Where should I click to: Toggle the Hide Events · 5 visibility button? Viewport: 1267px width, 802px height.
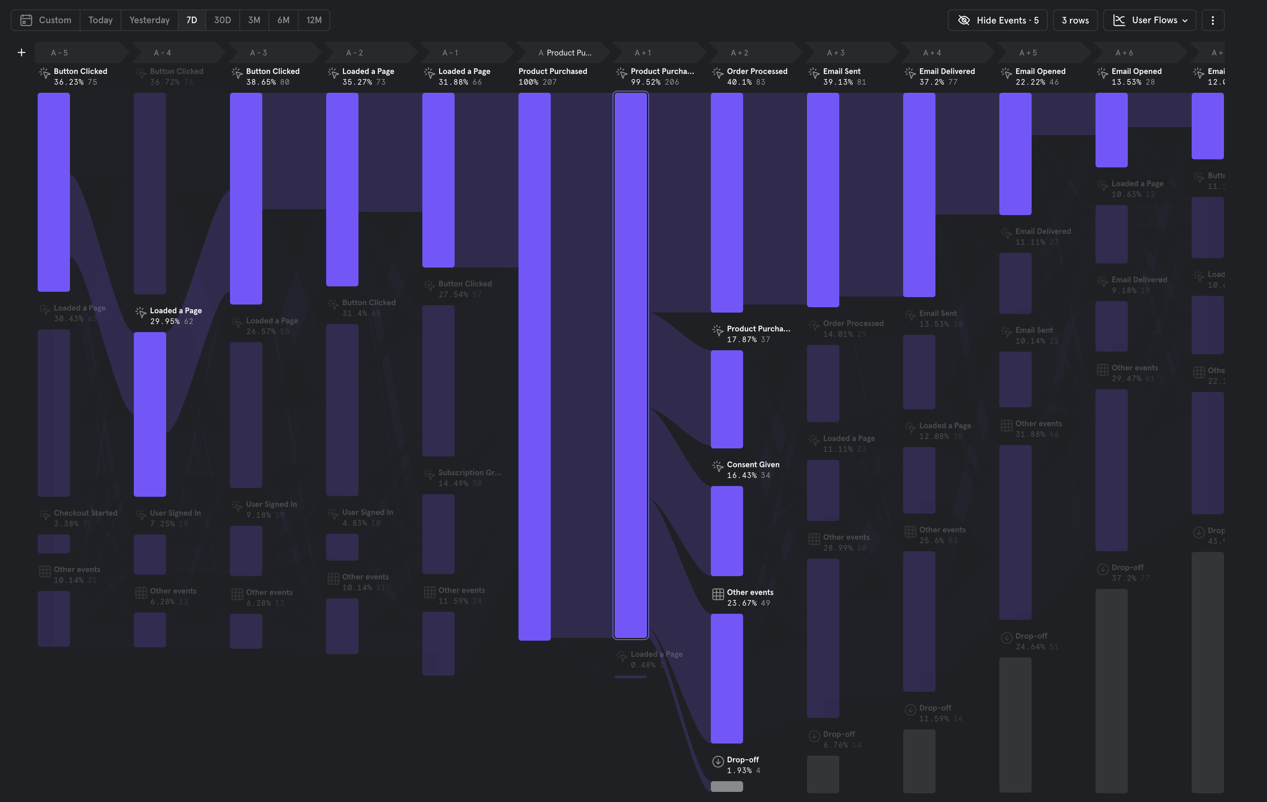pos(998,20)
